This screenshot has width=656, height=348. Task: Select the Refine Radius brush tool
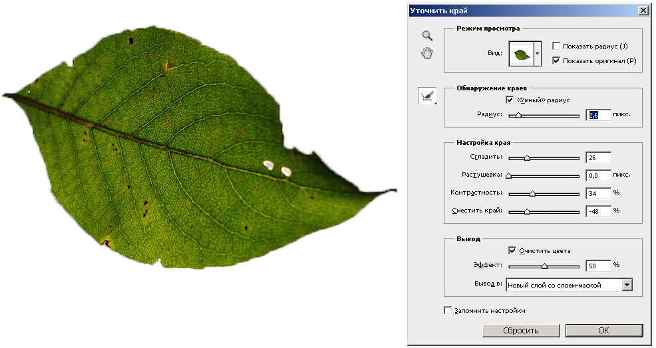point(427,96)
